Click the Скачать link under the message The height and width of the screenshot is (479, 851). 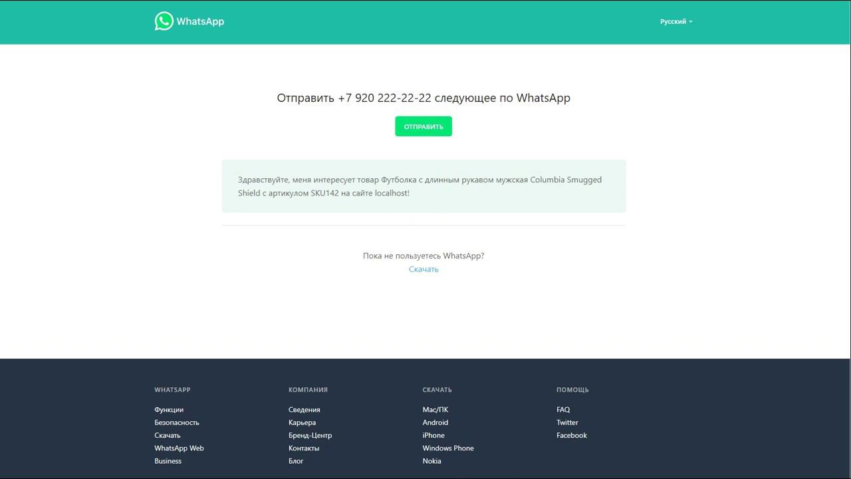[x=424, y=269]
